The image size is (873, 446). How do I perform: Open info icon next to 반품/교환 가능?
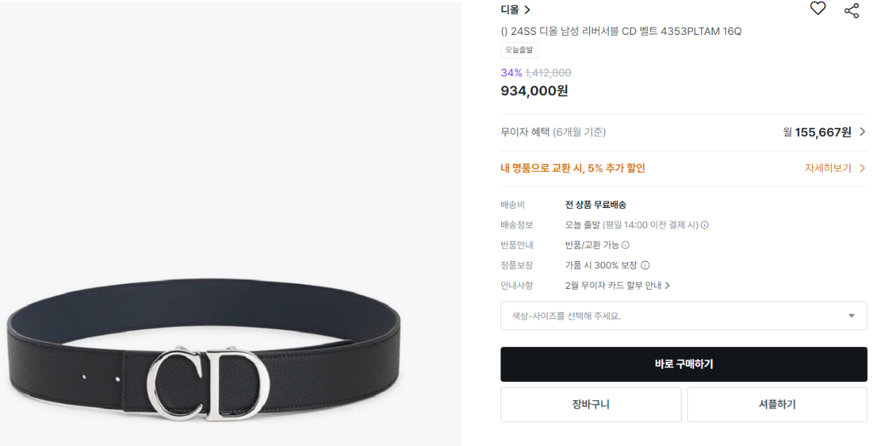625,245
